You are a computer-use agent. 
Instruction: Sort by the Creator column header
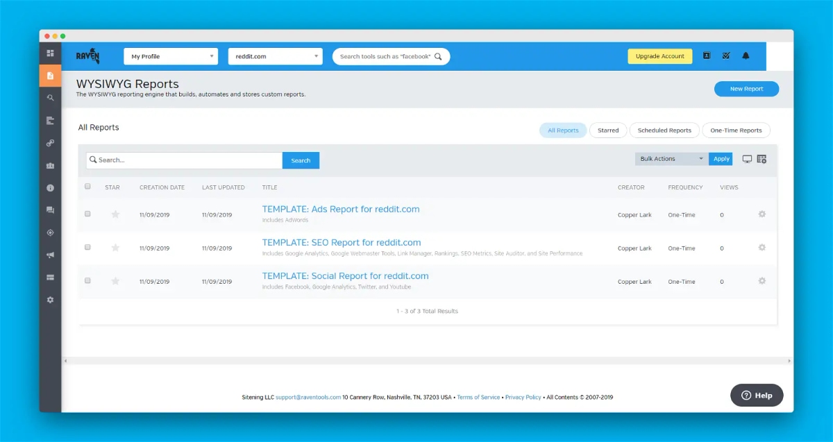[x=631, y=187]
